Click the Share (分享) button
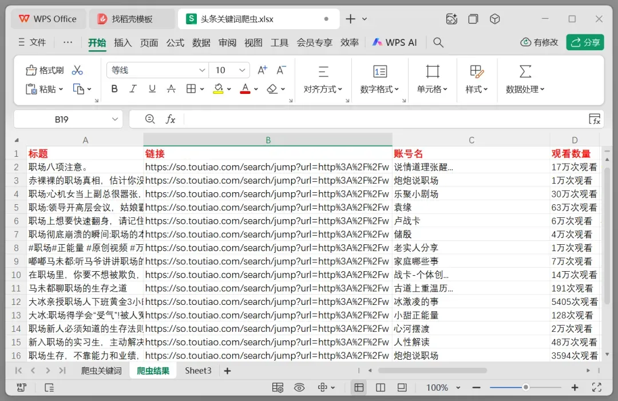 coord(585,42)
